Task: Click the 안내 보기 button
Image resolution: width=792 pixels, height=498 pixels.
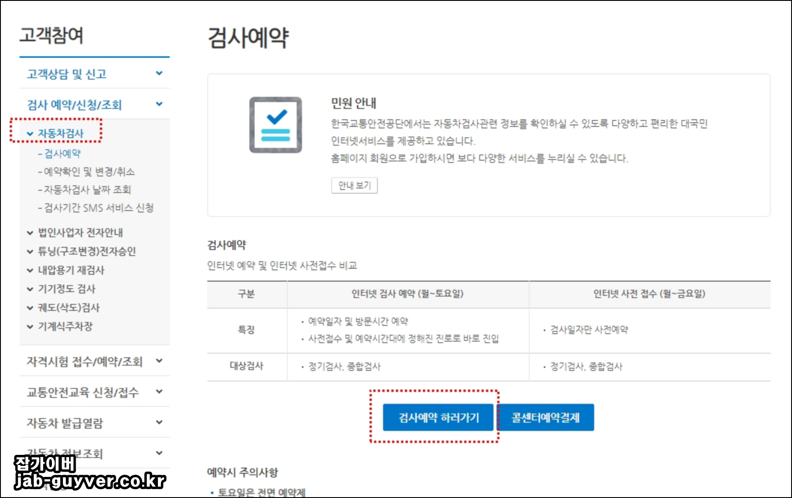Action: (x=355, y=186)
